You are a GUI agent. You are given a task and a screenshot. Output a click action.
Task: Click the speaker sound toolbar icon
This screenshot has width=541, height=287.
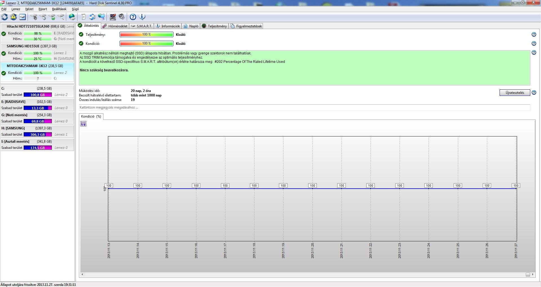(122, 17)
